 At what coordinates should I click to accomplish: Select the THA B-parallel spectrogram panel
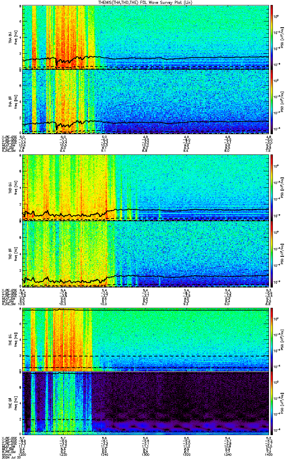[145, 101]
